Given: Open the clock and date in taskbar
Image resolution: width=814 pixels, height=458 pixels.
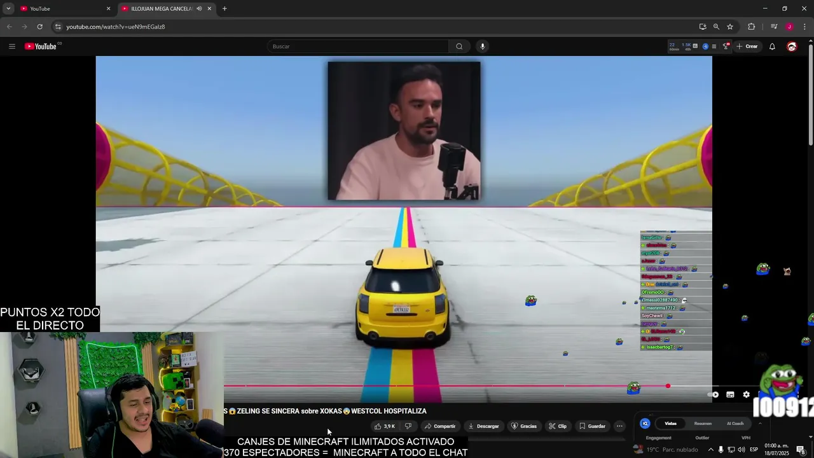Looking at the screenshot, I should (x=776, y=450).
